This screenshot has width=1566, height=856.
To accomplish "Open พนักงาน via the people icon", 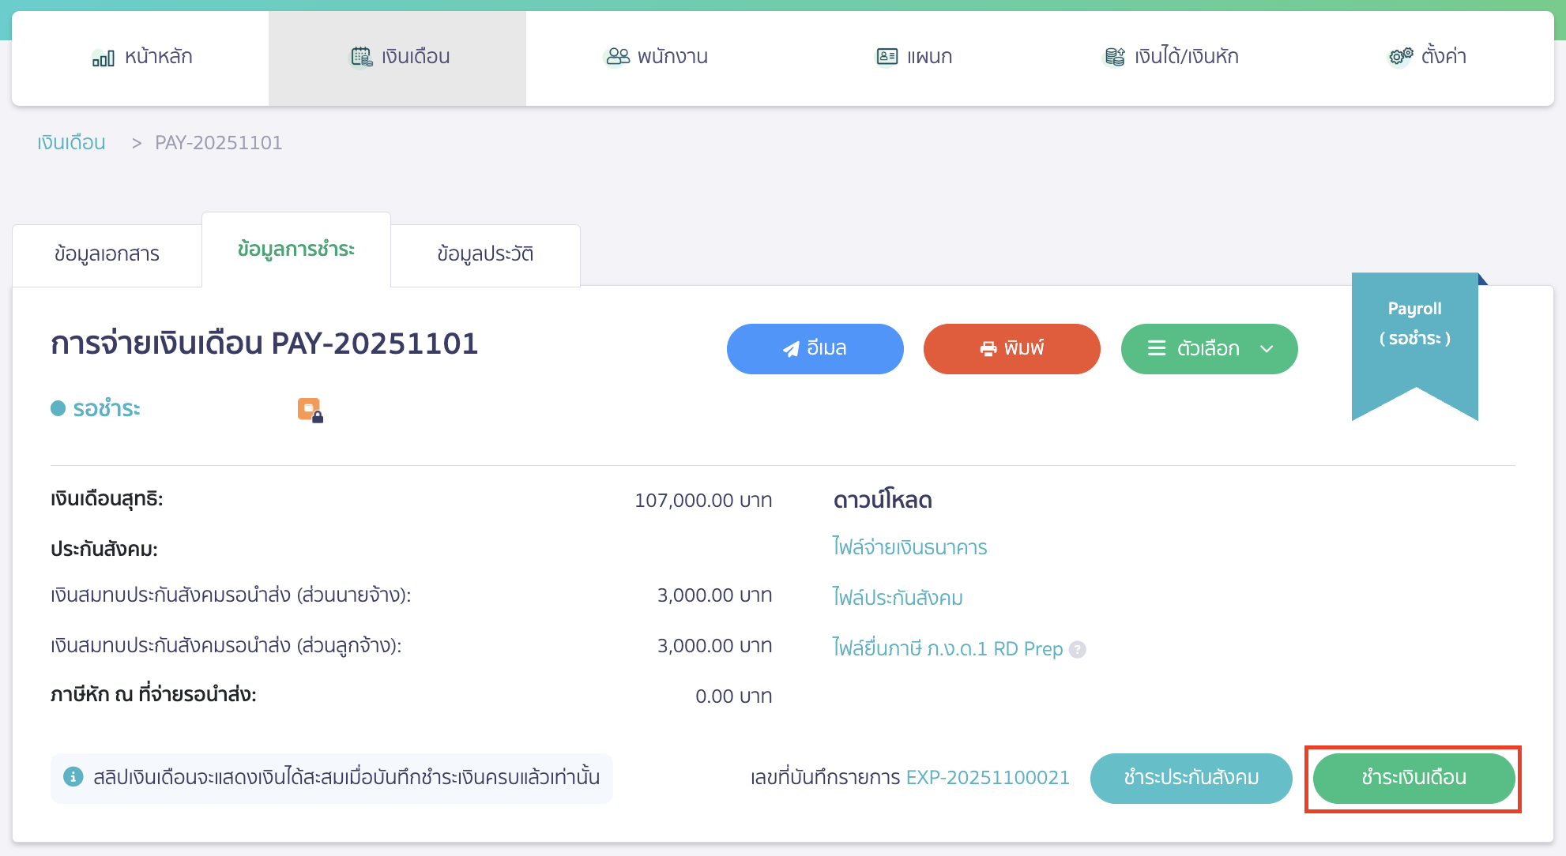I will [615, 56].
